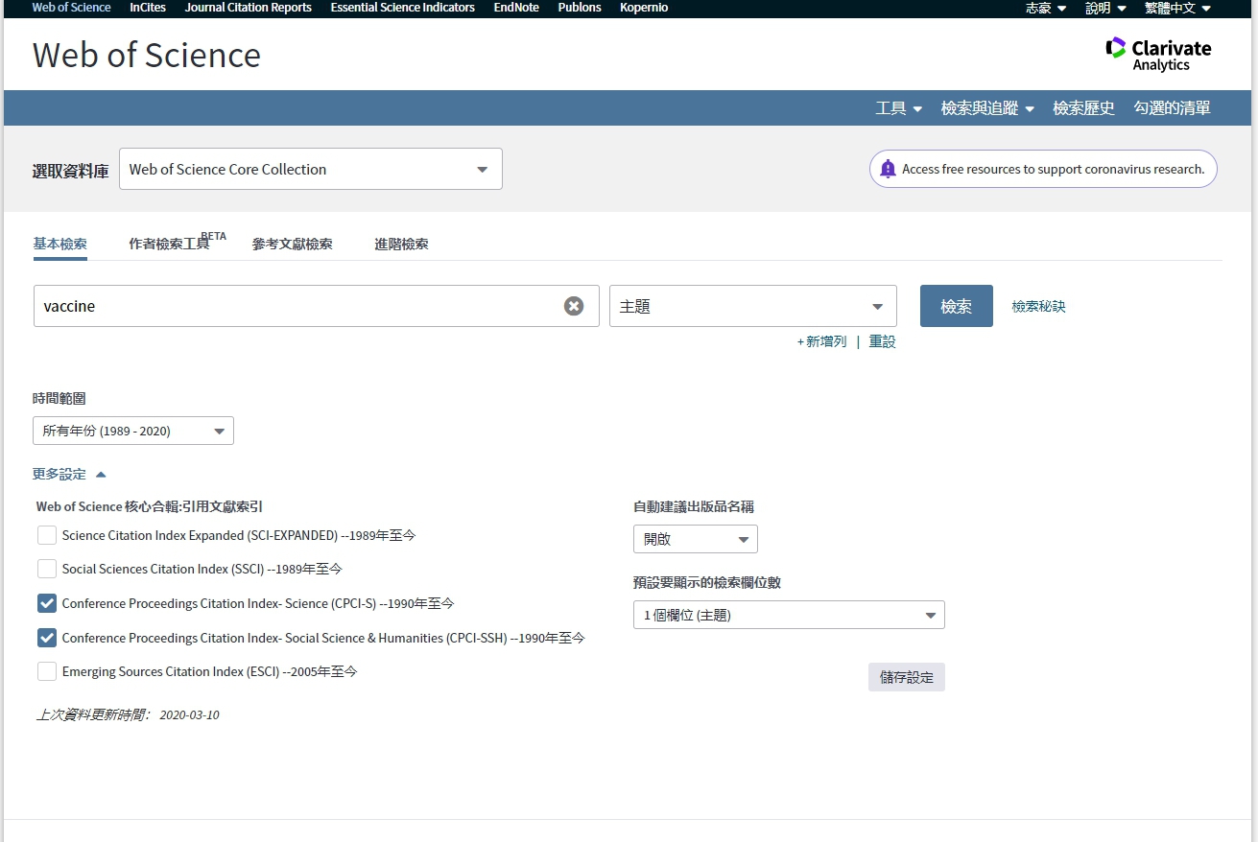This screenshot has height=842, width=1258.
Task: Open the 預設要顯示的檢索欄位數 dropdown
Action: [789, 615]
